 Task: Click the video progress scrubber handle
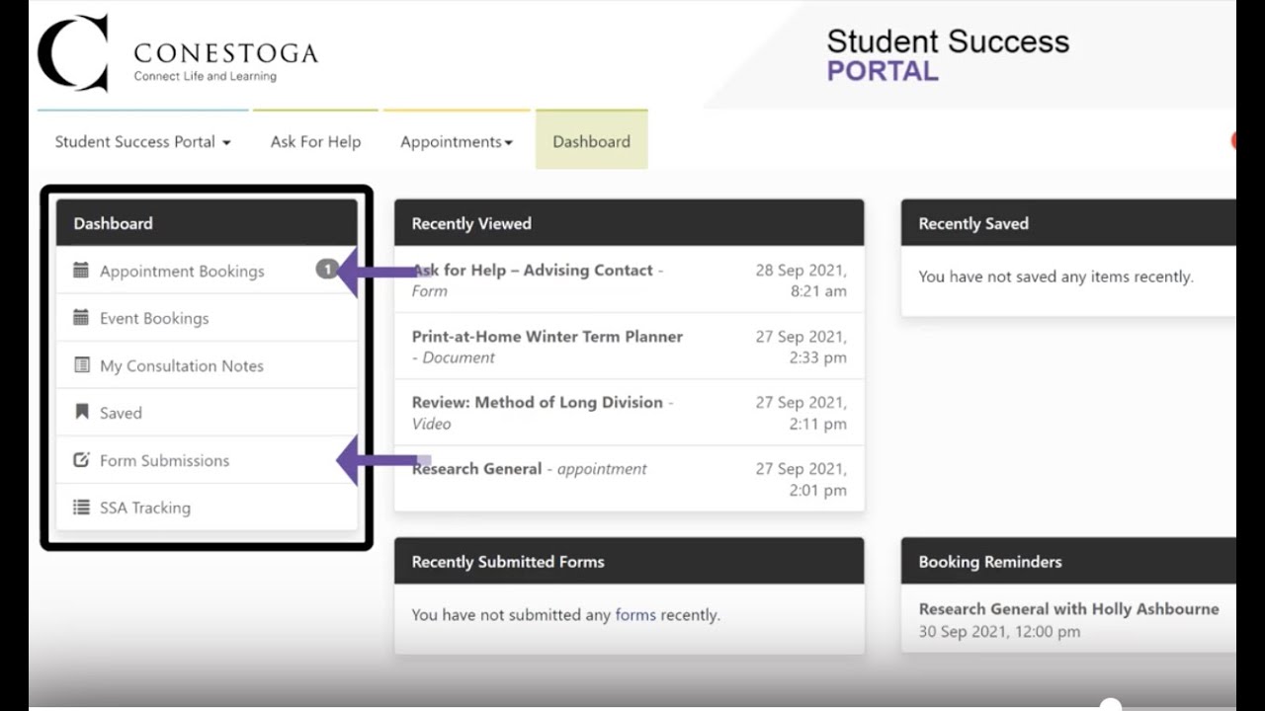pyautogui.click(x=1111, y=705)
